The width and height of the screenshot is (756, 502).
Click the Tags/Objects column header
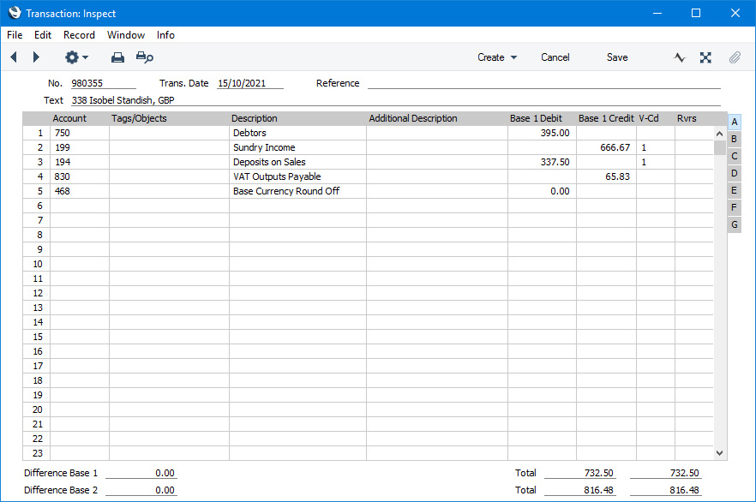point(139,118)
